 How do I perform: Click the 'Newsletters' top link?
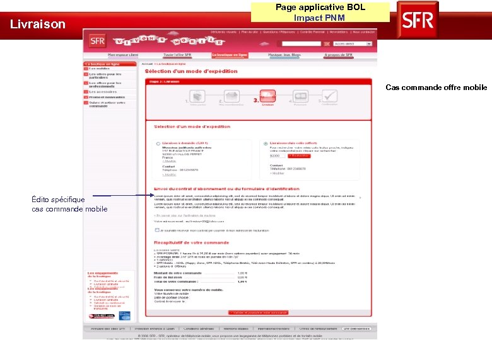click(339, 32)
